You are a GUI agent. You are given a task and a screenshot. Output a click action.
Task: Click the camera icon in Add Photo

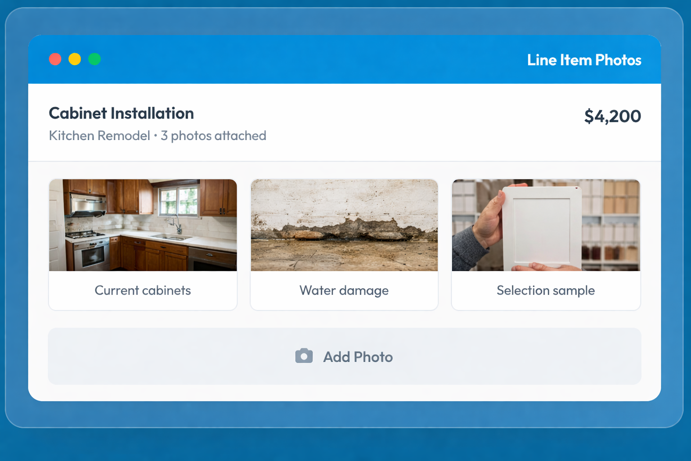[x=304, y=356]
